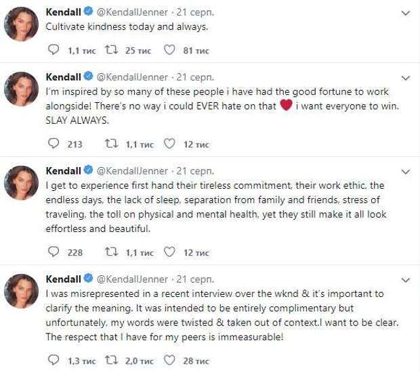Image resolution: width=420 pixels, height=372 pixels.
Task: Retweet the 'effortless and beautiful' tweet
Action: coord(111,252)
